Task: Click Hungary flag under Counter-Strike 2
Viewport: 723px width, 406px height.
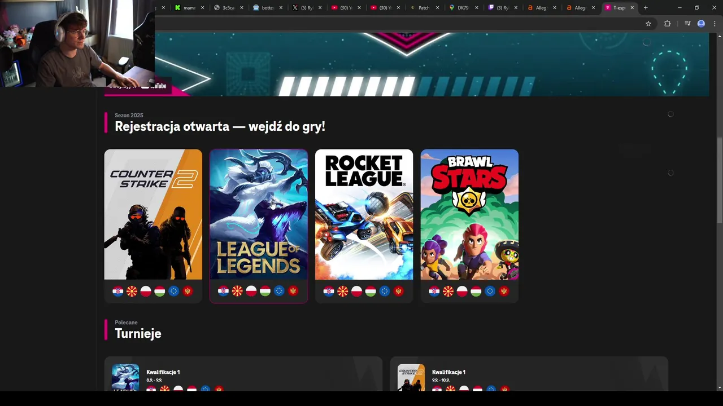Action: click(x=160, y=291)
